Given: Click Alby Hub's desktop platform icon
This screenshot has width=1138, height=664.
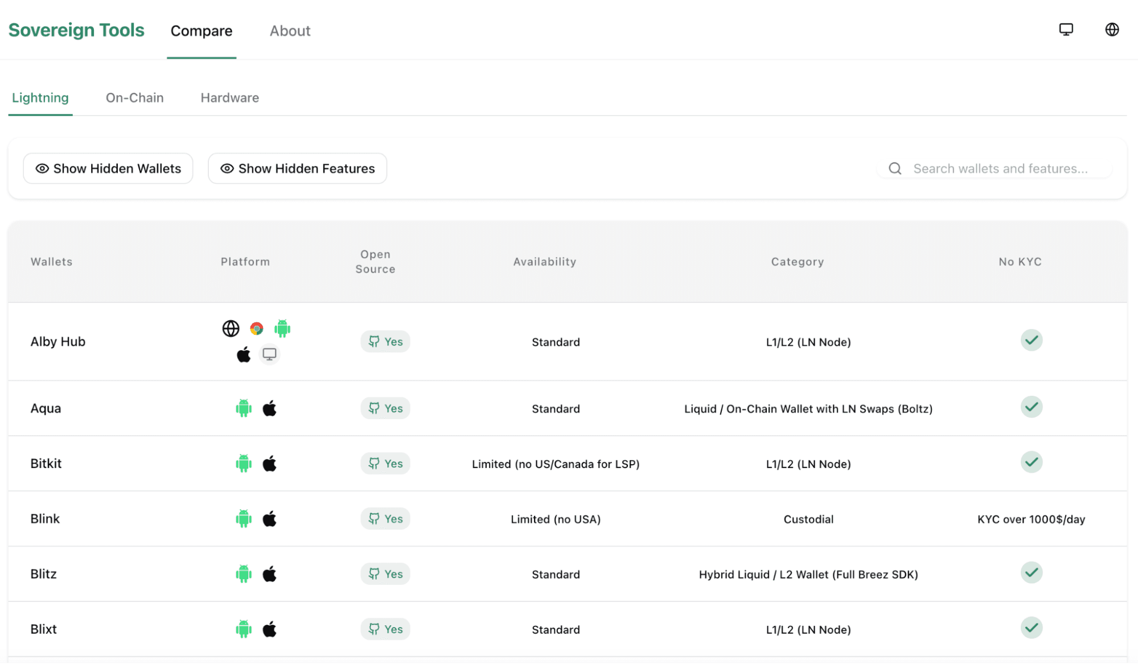Looking at the screenshot, I should pyautogui.click(x=269, y=354).
